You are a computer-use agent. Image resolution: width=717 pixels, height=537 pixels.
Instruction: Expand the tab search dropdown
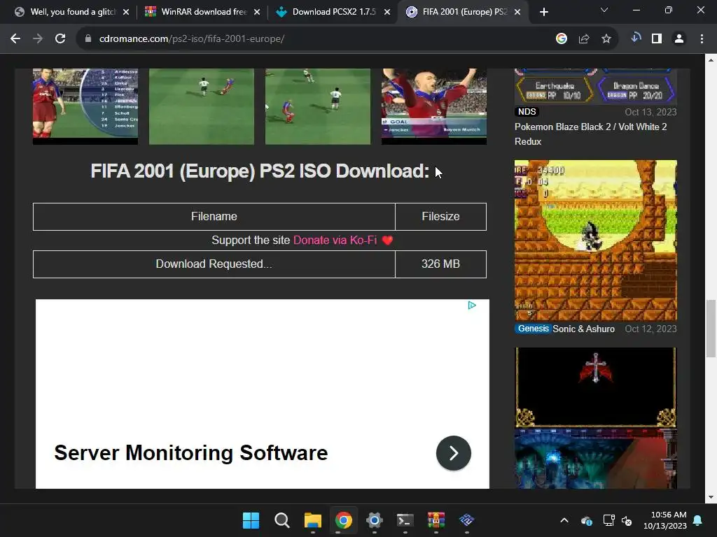point(604,10)
